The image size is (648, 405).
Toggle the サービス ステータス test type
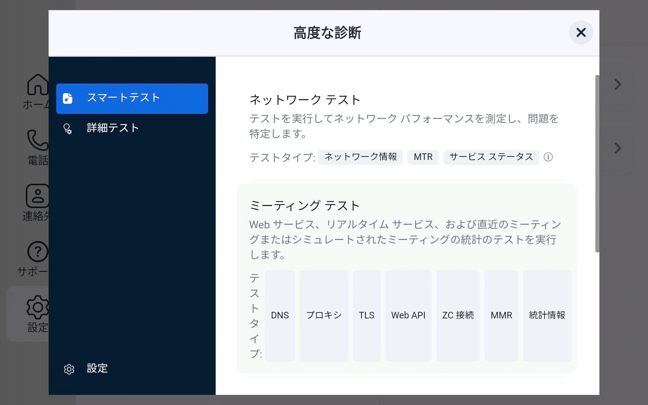(x=491, y=157)
